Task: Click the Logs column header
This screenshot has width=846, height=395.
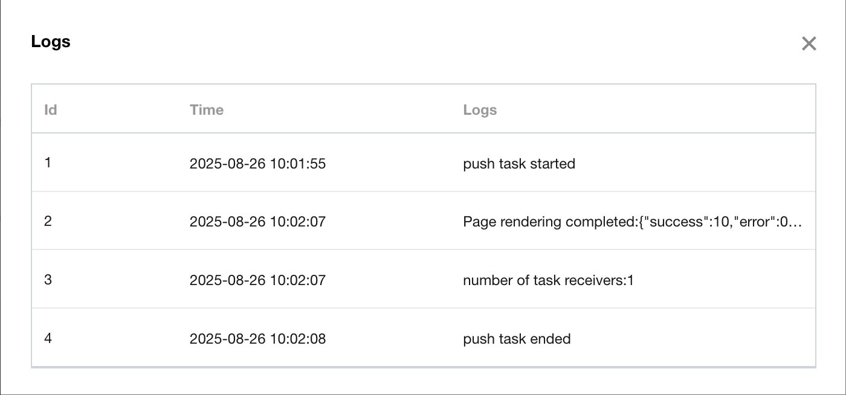Action: click(x=480, y=110)
